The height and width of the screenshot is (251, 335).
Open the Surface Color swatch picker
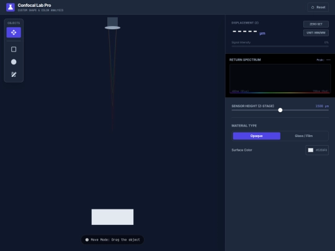click(311, 150)
